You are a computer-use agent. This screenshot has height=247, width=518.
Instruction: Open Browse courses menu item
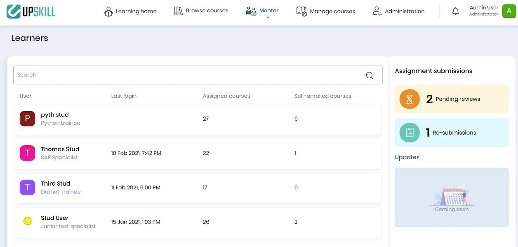(x=201, y=11)
